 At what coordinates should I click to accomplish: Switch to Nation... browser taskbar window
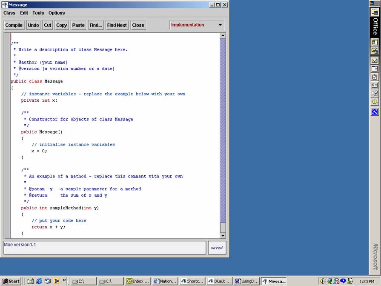(165, 281)
